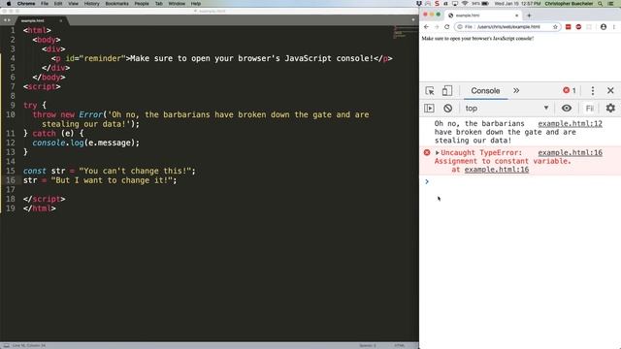This screenshot has width=621, height=349.
Task: Click the battery icon in menu bar
Action: coord(485,4)
